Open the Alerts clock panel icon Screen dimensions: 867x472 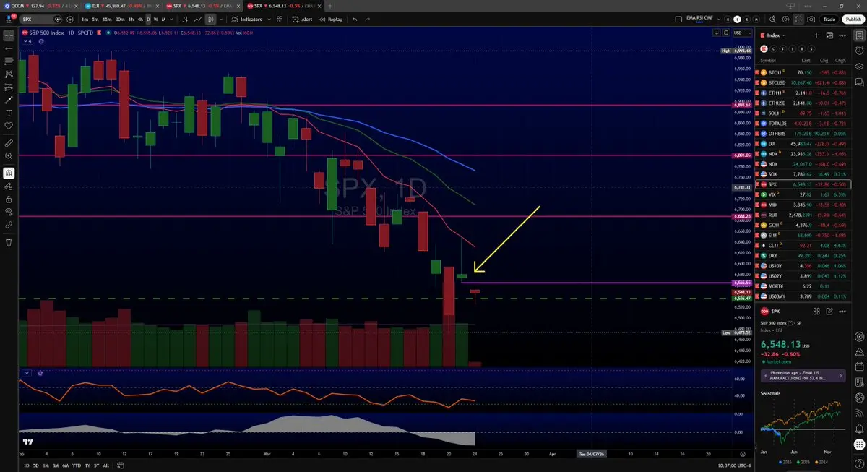pyautogui.click(x=859, y=50)
